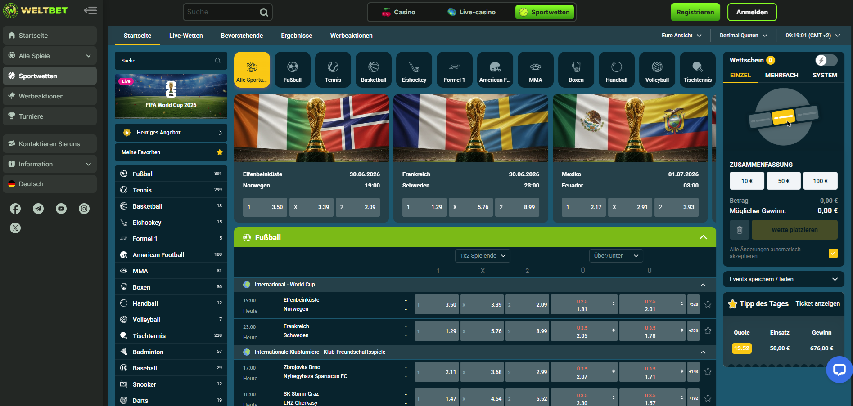This screenshot has height=406, width=853.
Task: Favorite the SK Sturm Graz match star
Action: (708, 398)
